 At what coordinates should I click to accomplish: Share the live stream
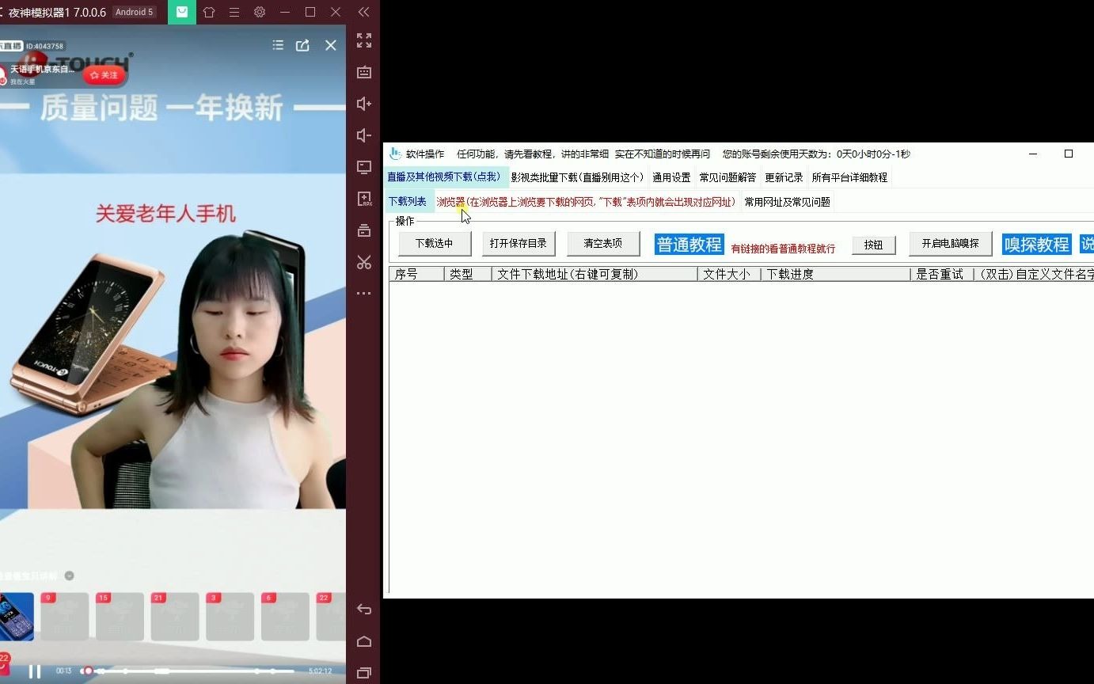(302, 45)
